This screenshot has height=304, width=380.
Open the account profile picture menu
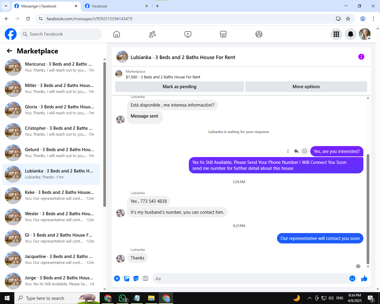point(365,34)
